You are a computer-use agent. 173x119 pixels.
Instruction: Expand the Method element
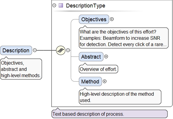click(x=104, y=81)
